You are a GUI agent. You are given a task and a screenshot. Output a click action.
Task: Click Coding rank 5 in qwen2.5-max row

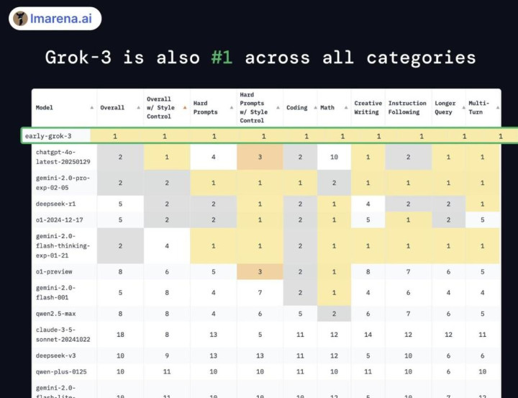click(300, 313)
